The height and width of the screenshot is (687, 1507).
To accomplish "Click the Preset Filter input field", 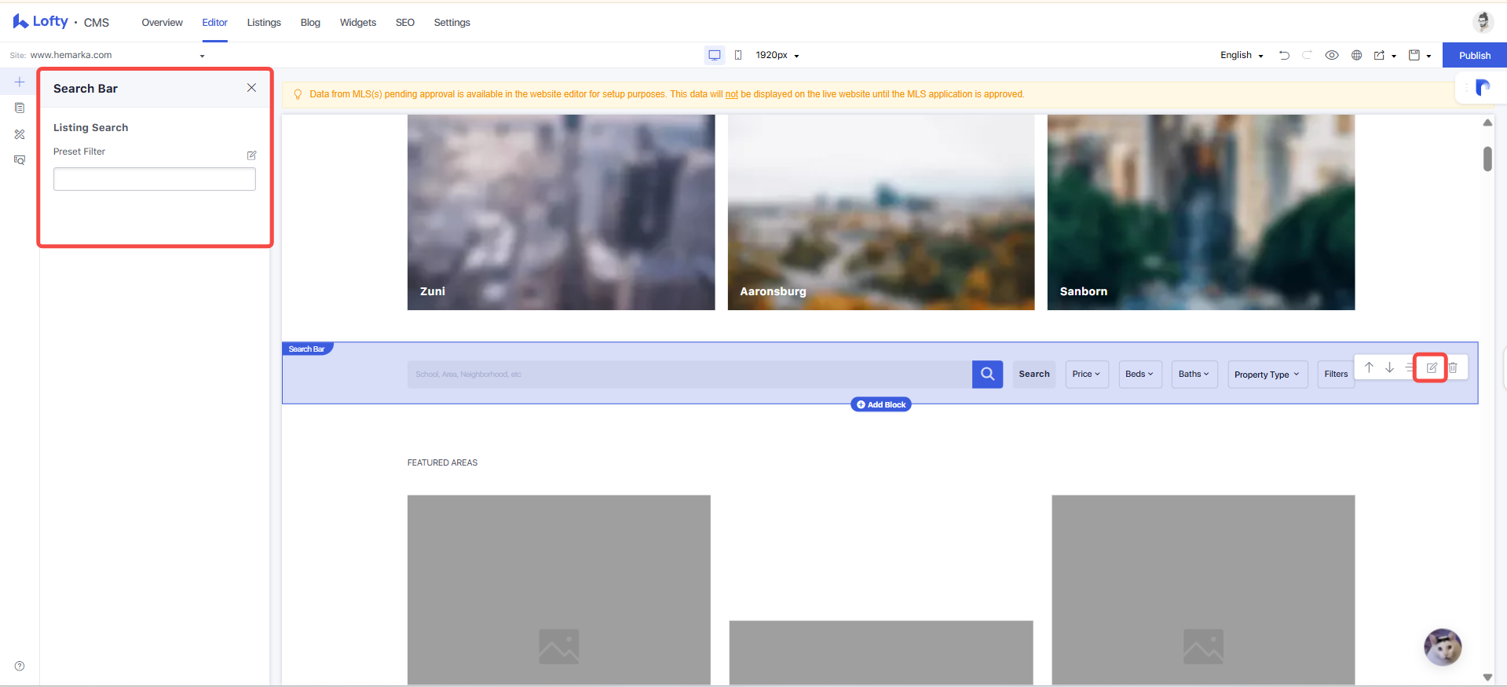I will click(155, 179).
